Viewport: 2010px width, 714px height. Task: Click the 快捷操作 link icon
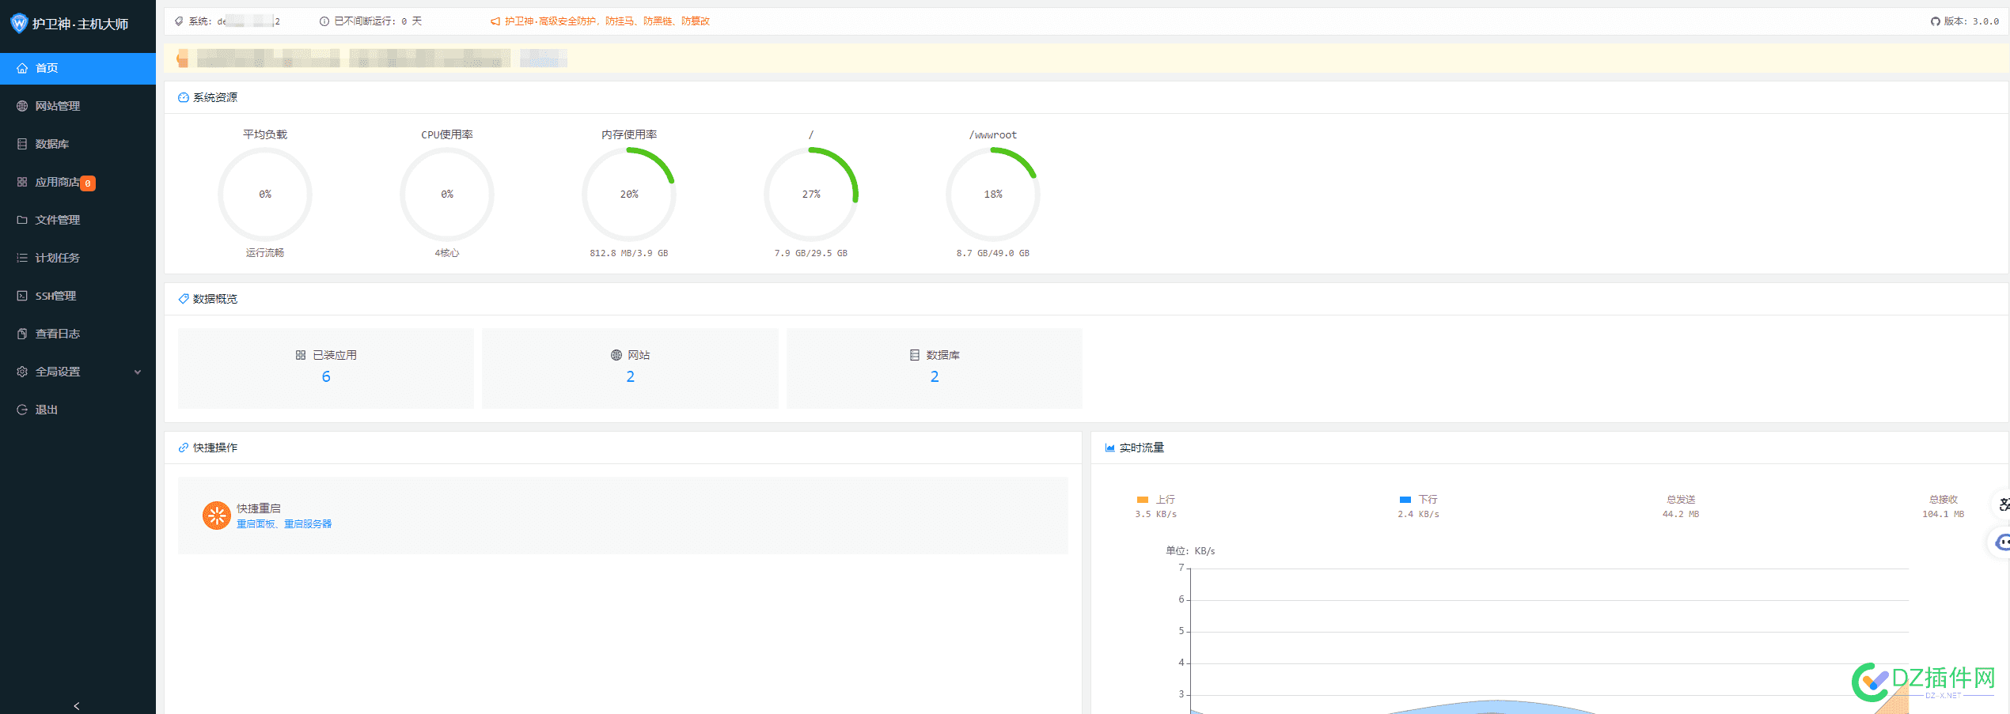(x=184, y=448)
